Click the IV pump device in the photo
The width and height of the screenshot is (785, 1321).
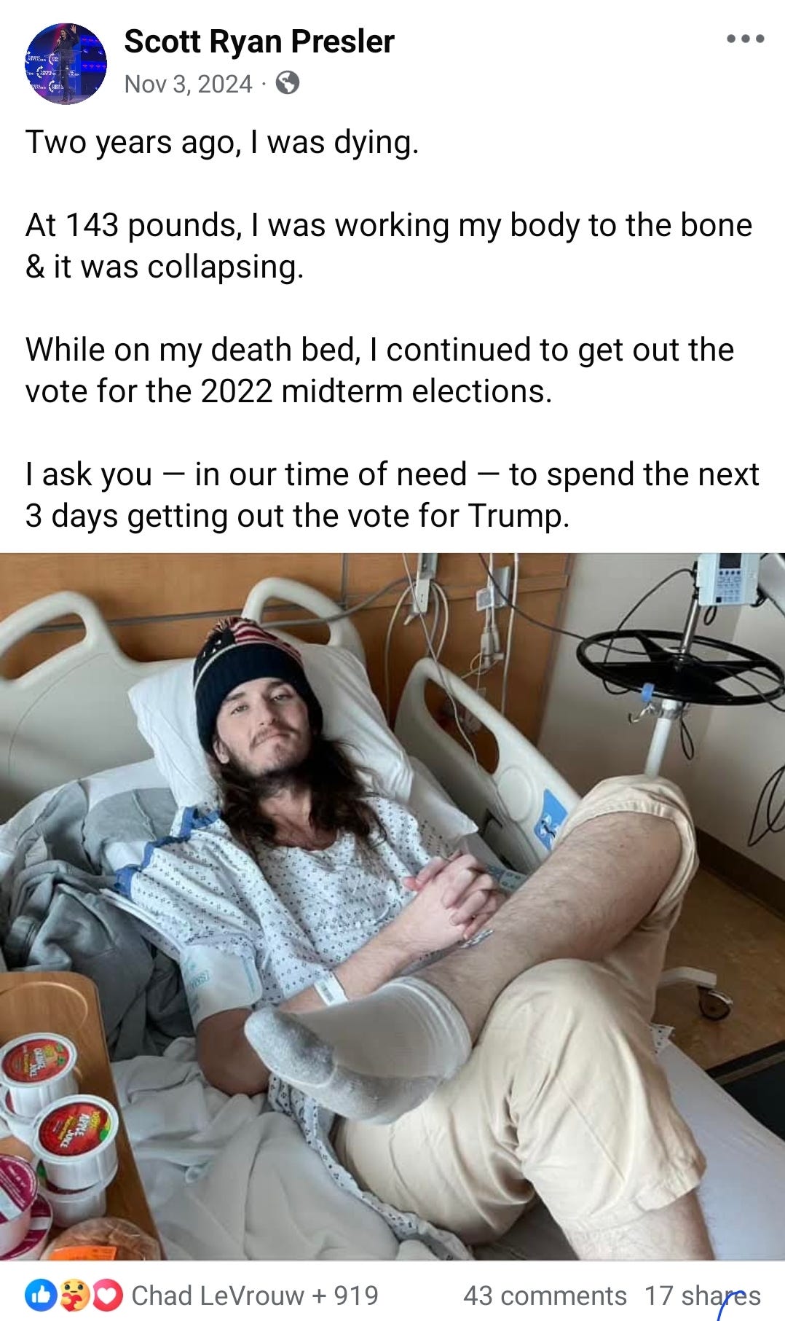click(x=728, y=582)
